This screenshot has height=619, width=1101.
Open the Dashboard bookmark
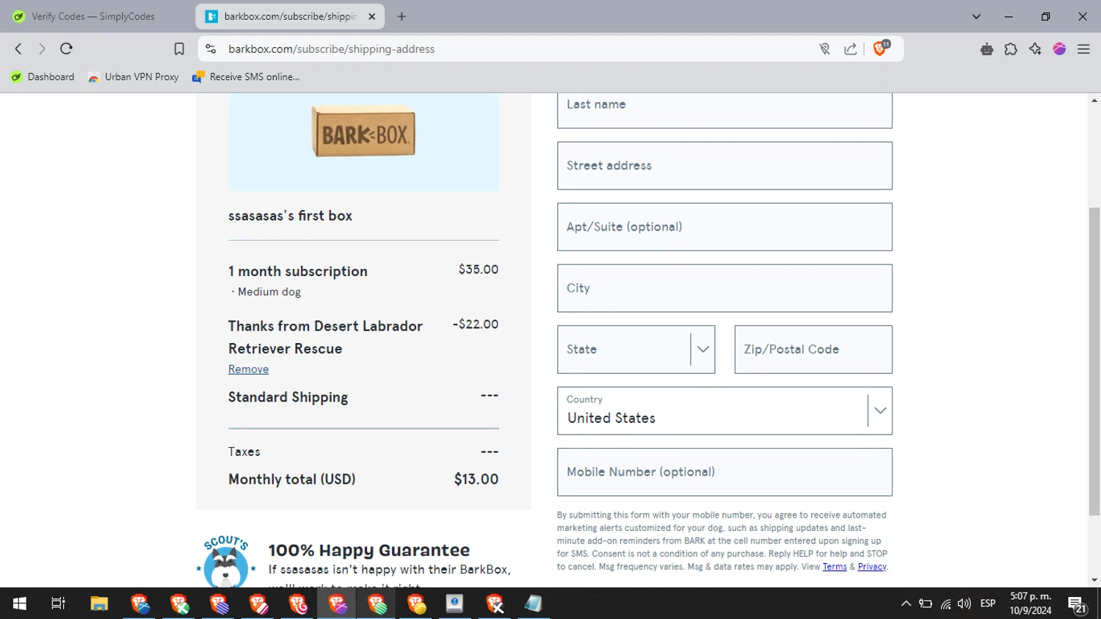43,76
